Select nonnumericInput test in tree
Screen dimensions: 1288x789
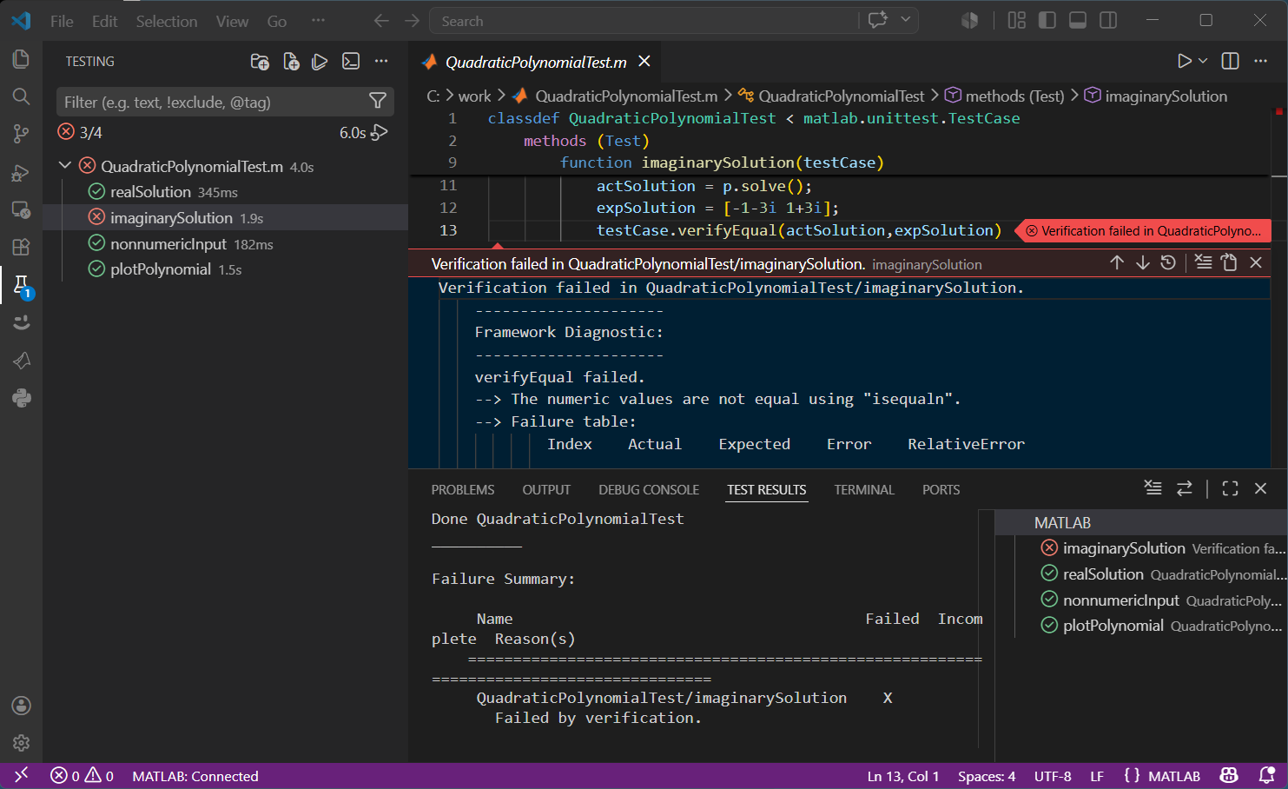226,243
